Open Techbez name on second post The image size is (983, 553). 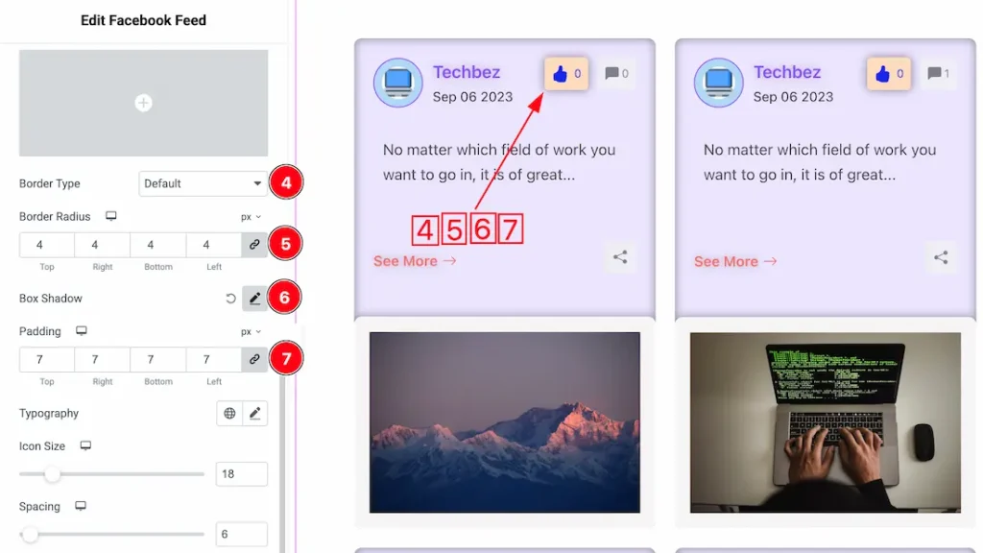786,72
